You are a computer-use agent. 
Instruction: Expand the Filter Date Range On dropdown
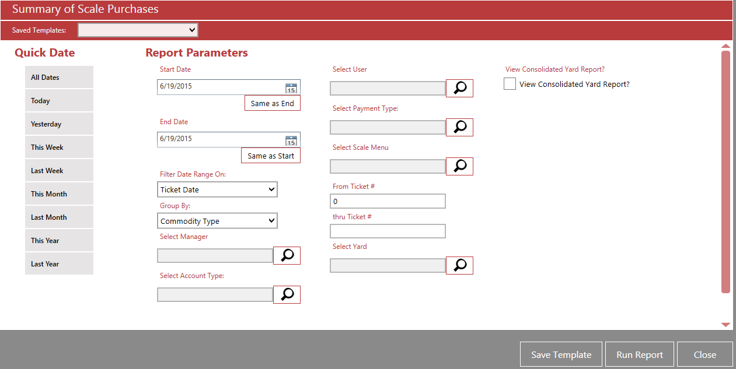pyautogui.click(x=217, y=189)
